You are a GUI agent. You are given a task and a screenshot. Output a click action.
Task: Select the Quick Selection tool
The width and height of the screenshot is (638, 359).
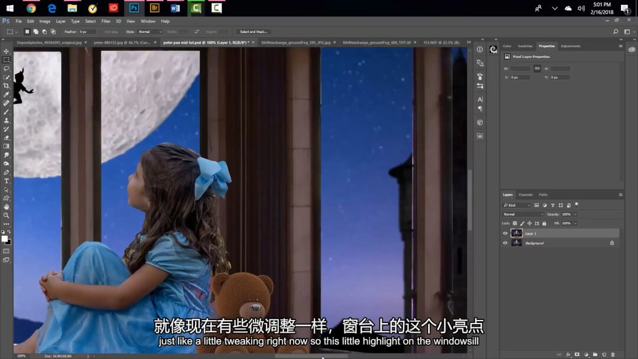[6, 77]
